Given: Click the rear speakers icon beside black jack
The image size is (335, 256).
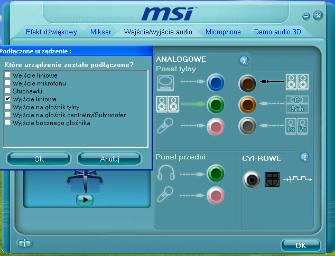Looking at the screenshot, I should click(x=297, y=82).
